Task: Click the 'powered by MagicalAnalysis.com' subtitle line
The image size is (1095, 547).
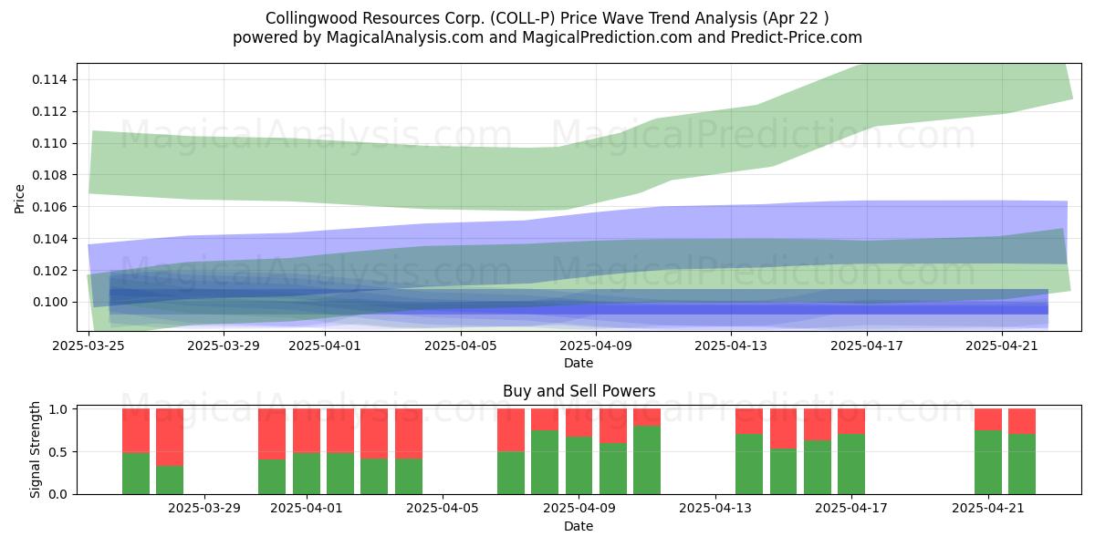Action: [547, 37]
